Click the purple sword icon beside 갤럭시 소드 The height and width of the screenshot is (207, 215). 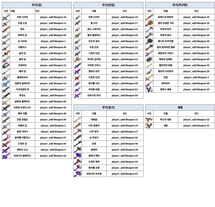(x=6, y=150)
